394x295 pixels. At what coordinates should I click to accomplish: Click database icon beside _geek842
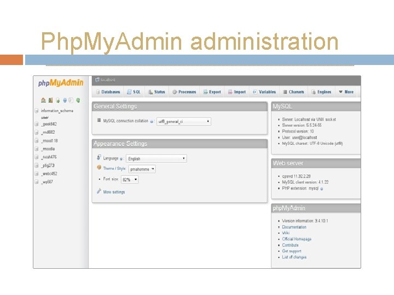[37, 124]
